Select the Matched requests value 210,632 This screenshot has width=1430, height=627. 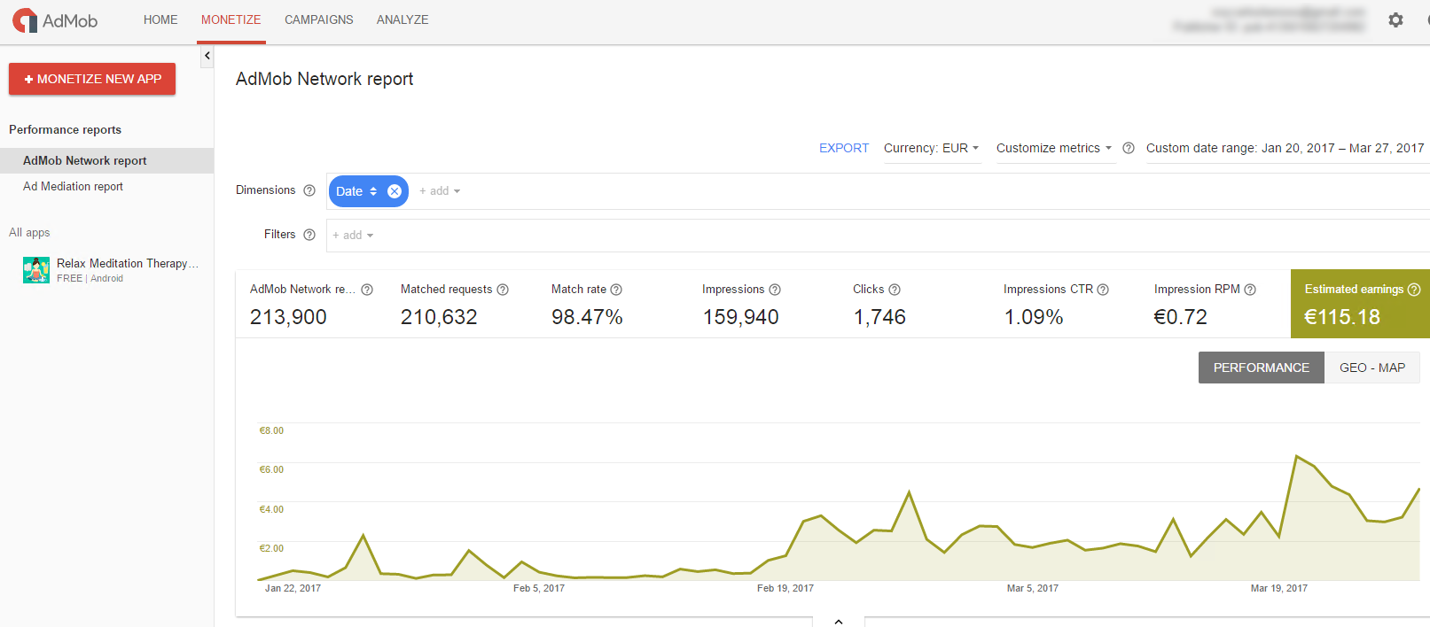(x=439, y=317)
